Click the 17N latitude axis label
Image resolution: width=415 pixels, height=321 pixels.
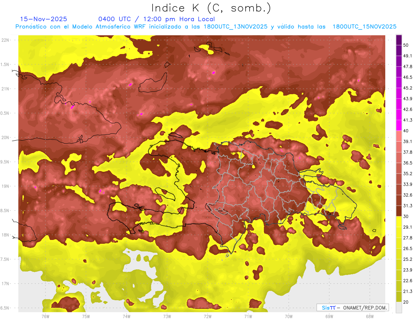click(6, 284)
